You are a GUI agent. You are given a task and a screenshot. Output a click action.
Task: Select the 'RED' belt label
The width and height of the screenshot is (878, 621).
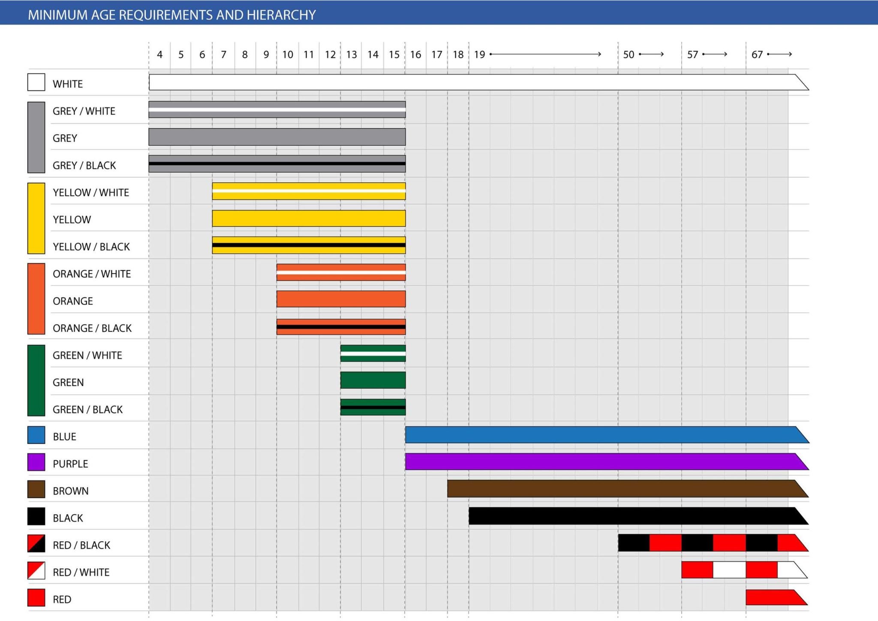[62, 600]
